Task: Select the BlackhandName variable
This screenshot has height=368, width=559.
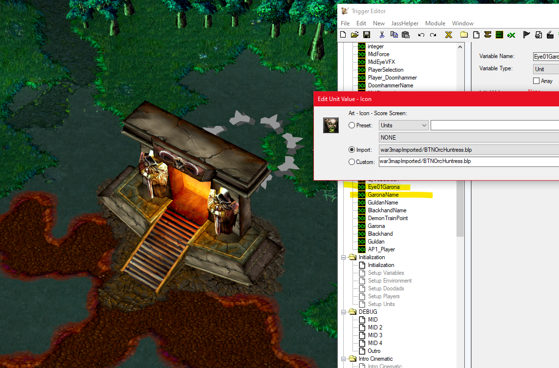Action: 387,210
